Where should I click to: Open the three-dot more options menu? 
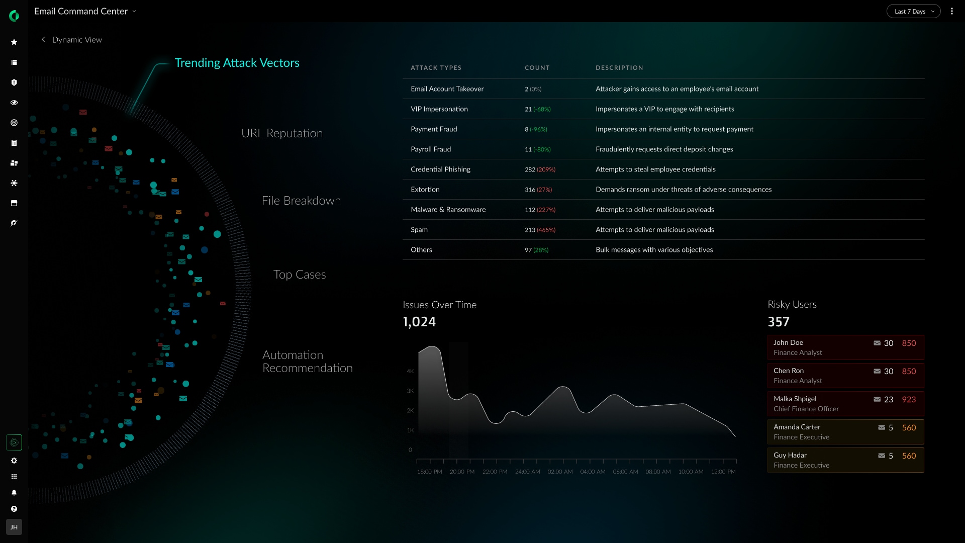(x=951, y=11)
